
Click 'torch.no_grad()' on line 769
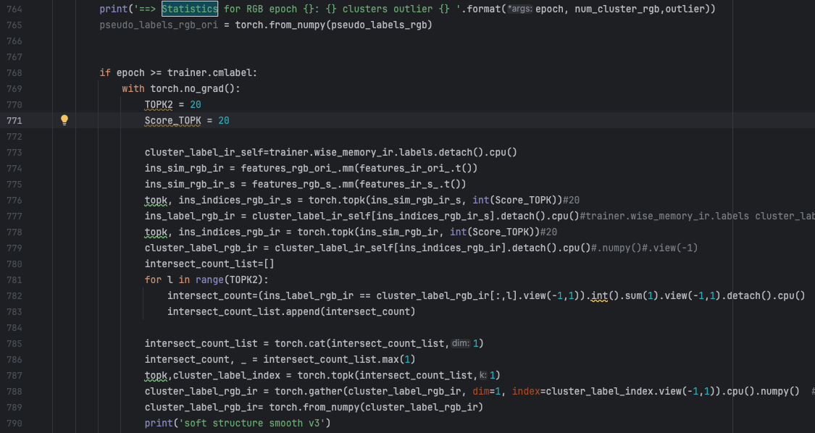click(193, 89)
